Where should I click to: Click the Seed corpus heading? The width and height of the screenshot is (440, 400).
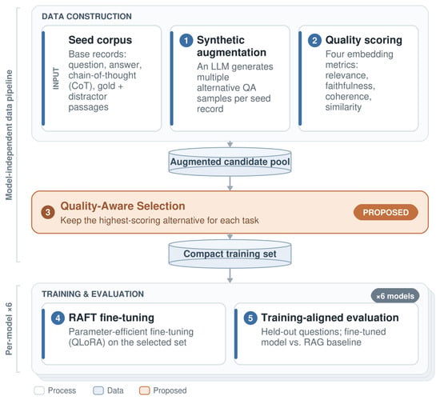point(100,40)
